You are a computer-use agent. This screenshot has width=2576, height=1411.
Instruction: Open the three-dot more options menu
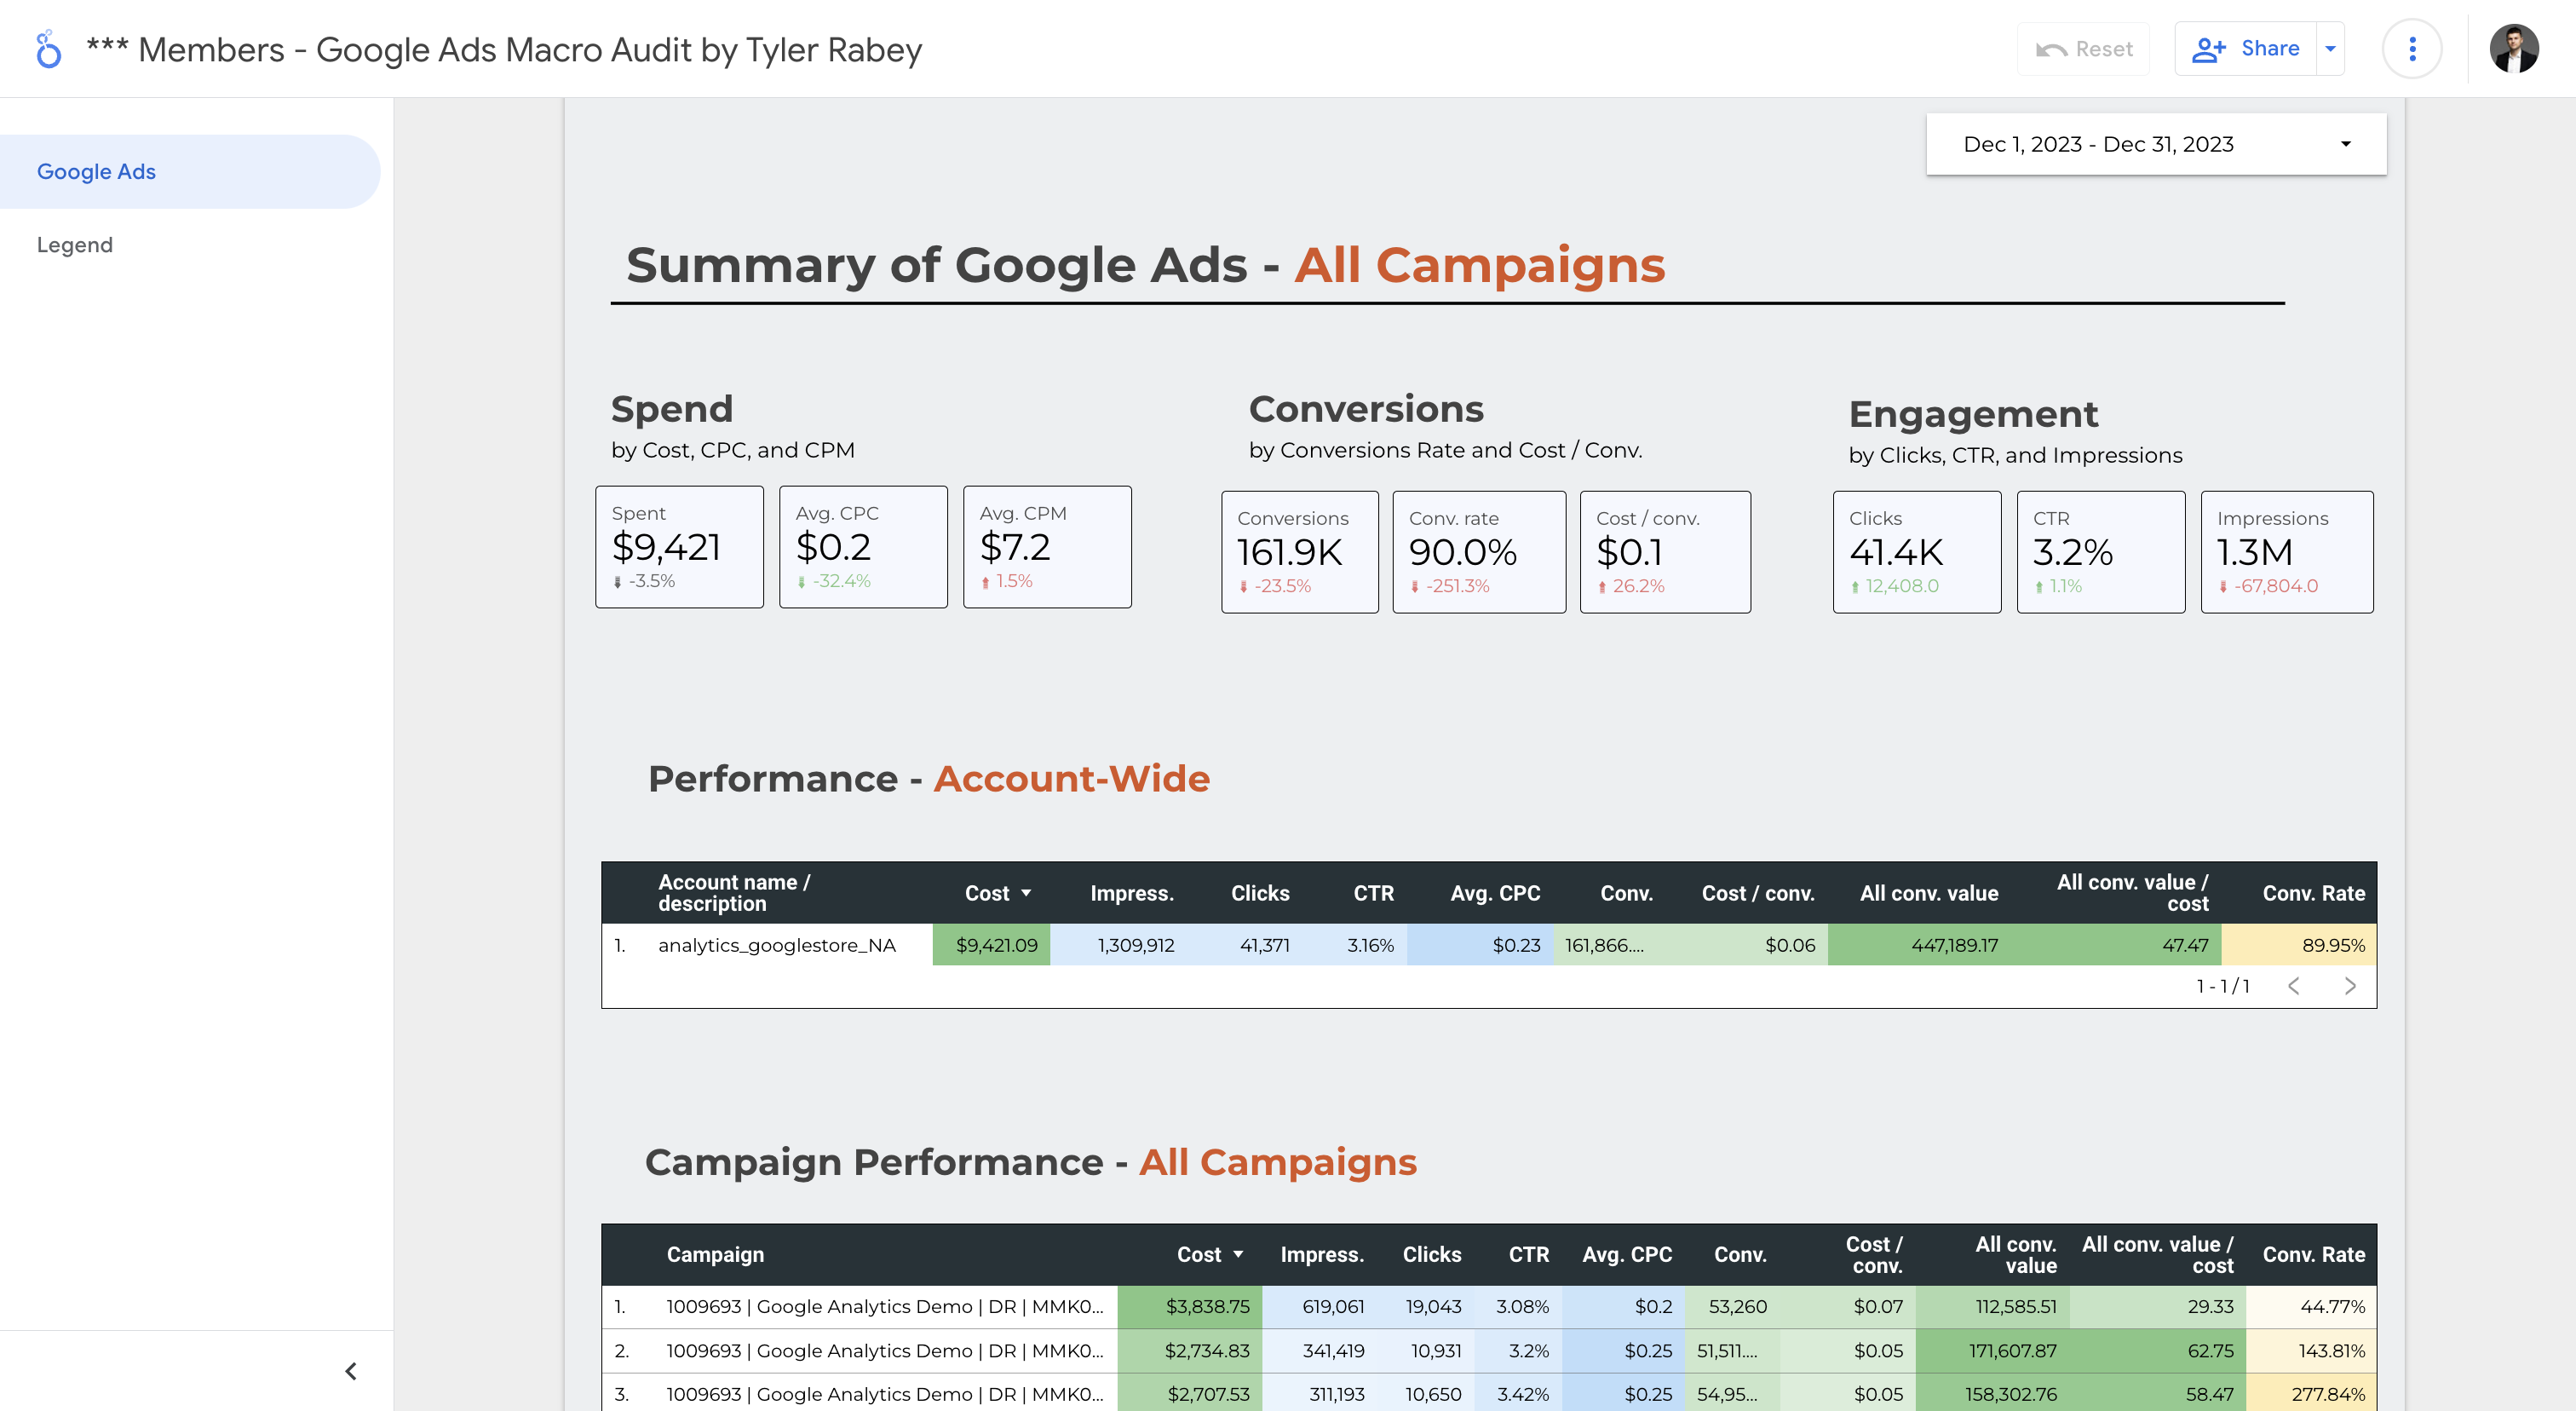tap(2412, 49)
